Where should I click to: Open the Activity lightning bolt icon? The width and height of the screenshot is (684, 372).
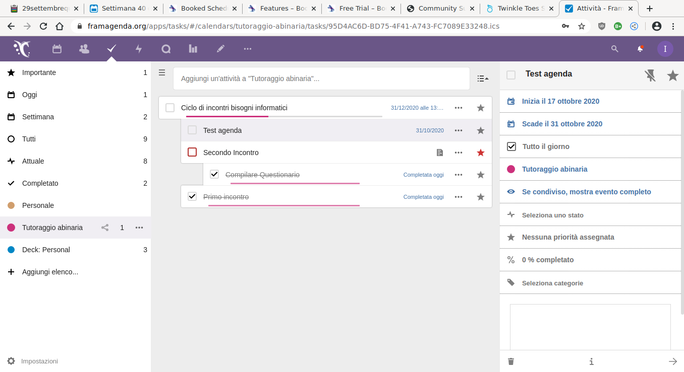(139, 49)
